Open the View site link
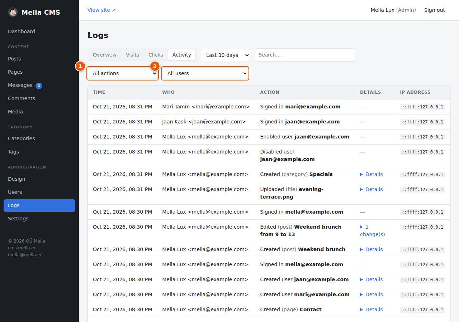The width and height of the screenshot is (459, 322). [x=102, y=10]
